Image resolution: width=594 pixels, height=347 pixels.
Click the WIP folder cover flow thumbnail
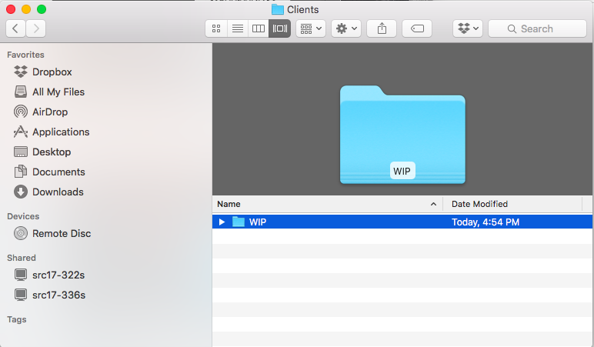point(402,135)
